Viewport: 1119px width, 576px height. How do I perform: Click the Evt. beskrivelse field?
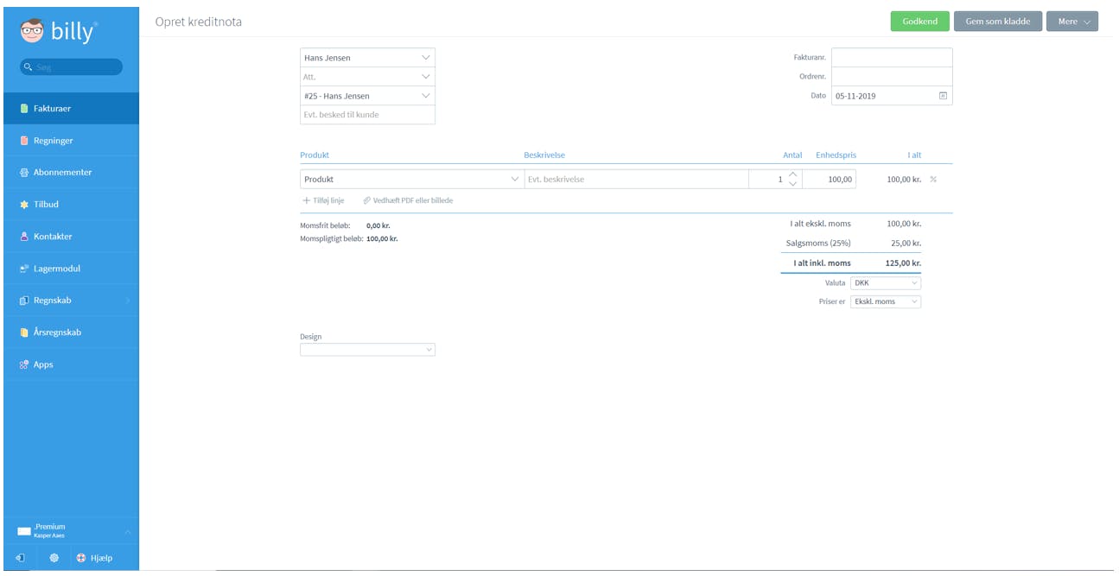[x=637, y=179]
